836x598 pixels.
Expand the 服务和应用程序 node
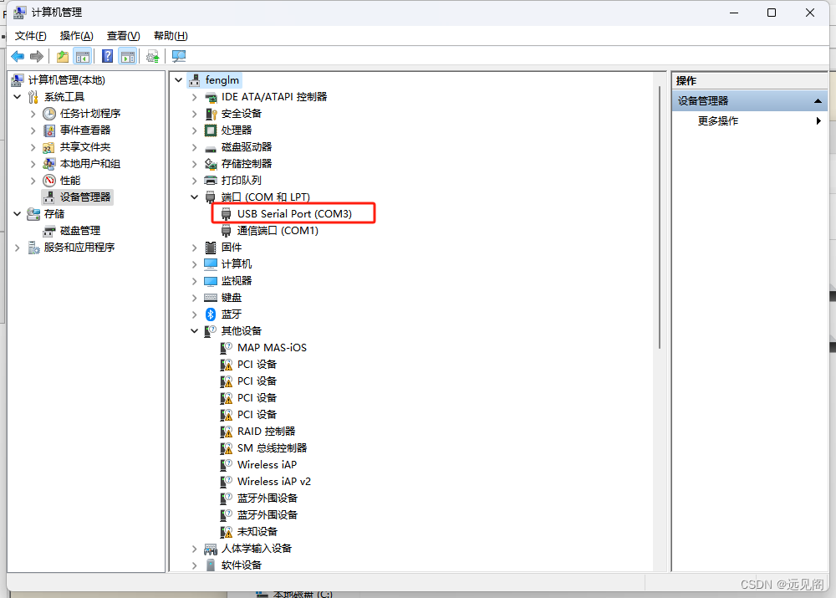pos(17,248)
